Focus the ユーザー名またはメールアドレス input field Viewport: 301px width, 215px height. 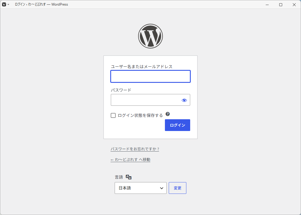[150, 77]
